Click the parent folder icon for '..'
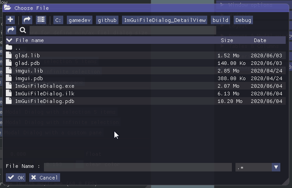The width and height of the screenshot is (292, 188). [9, 47]
